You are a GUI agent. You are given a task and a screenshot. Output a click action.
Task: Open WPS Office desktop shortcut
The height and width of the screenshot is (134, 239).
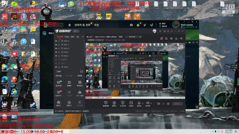pyautogui.click(x=24, y=68)
